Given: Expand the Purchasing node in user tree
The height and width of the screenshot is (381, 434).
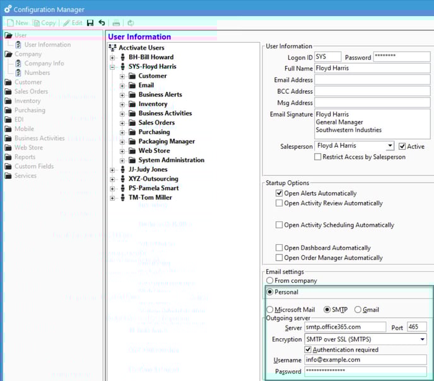Looking at the screenshot, I should (122, 133).
